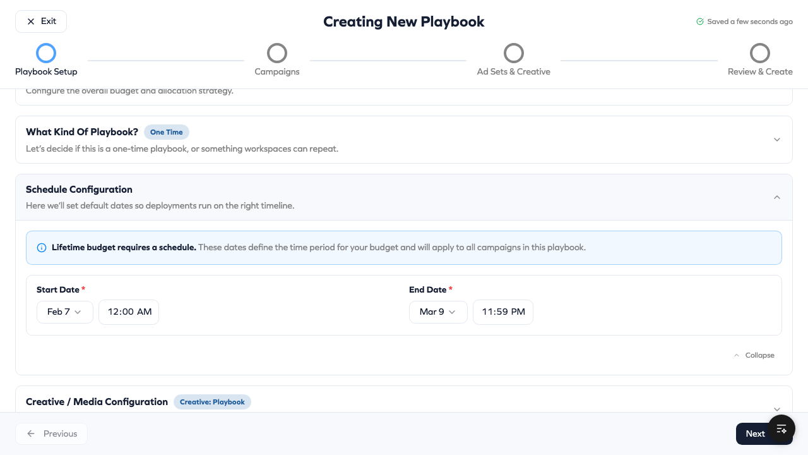The image size is (808, 455).
Task: Click the Collapse link under the schedule
Action: pyautogui.click(x=754, y=355)
